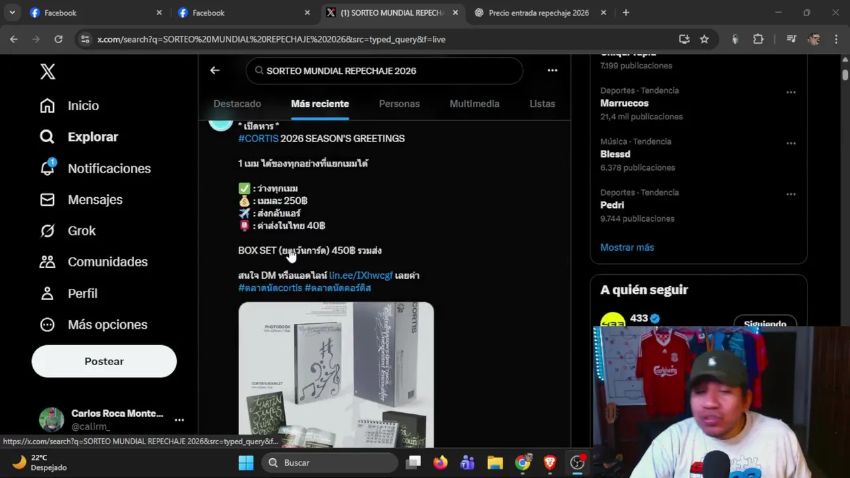Screen dimensions: 850x478
Task: Click the taskbar Buscar search box
Action: tap(330, 463)
